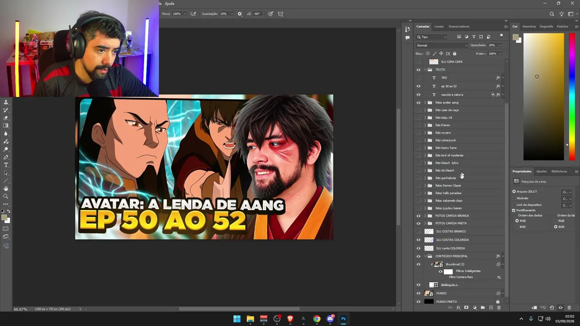The width and height of the screenshot is (580, 326).
Task: Pick a color in the color picker field
Action: click(544, 97)
